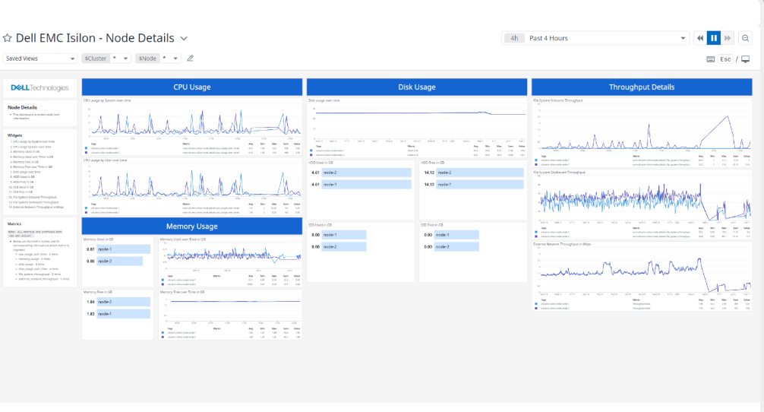Open the $Cluster template variable dropdown
764x412 pixels.
pos(106,59)
